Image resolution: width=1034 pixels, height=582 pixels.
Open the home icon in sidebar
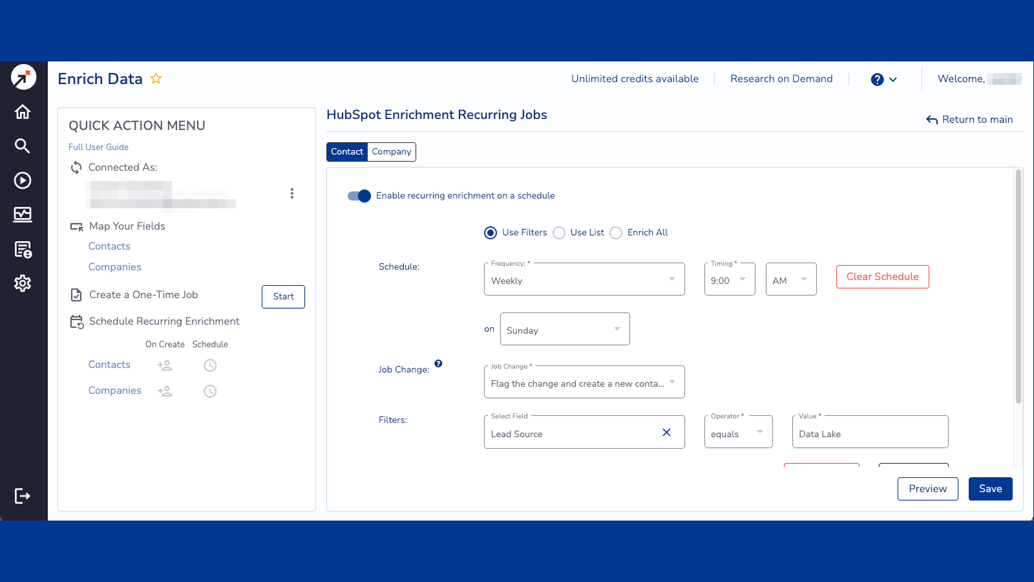(x=23, y=112)
